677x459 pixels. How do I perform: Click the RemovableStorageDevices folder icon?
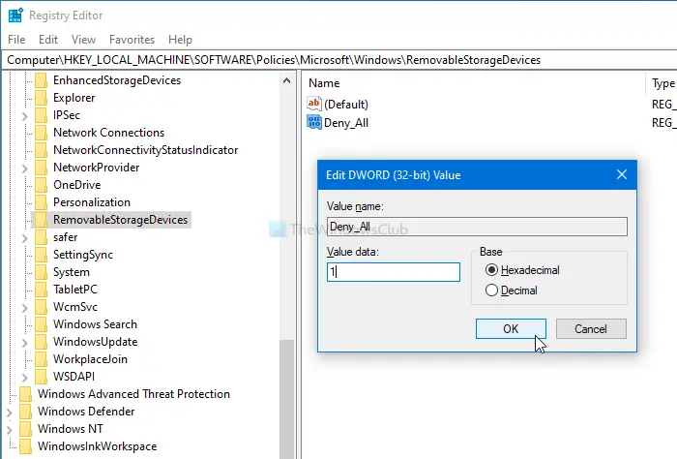(x=41, y=220)
